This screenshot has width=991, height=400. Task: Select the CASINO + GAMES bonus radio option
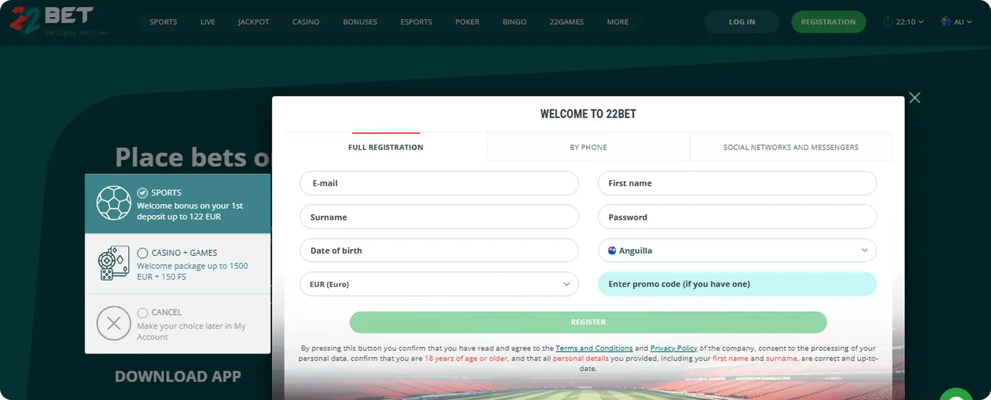(142, 253)
